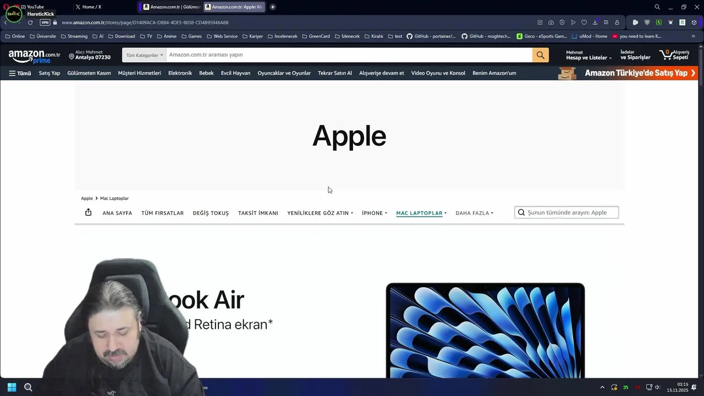
Task: Click the MacBook Air product image
Action: click(485, 331)
